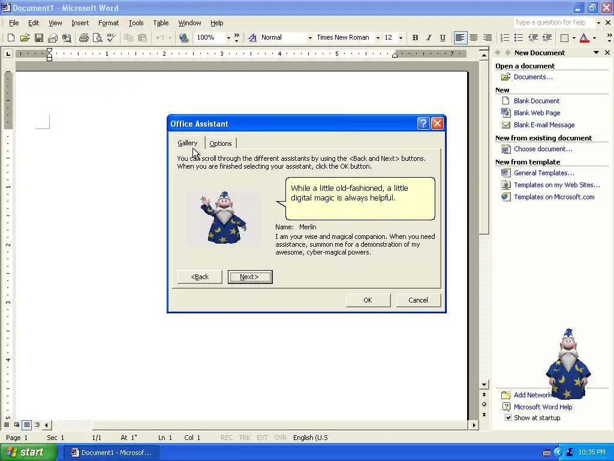Open the Font Color dropdown arrow
614x461 pixels.
click(594, 38)
